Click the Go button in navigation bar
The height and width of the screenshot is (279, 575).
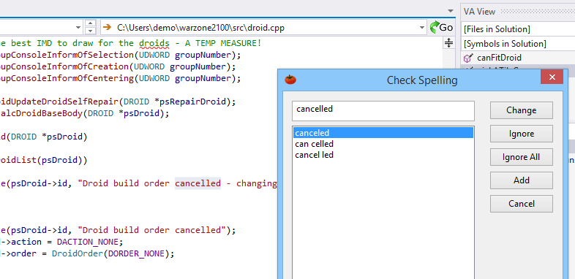pyautogui.click(x=442, y=28)
